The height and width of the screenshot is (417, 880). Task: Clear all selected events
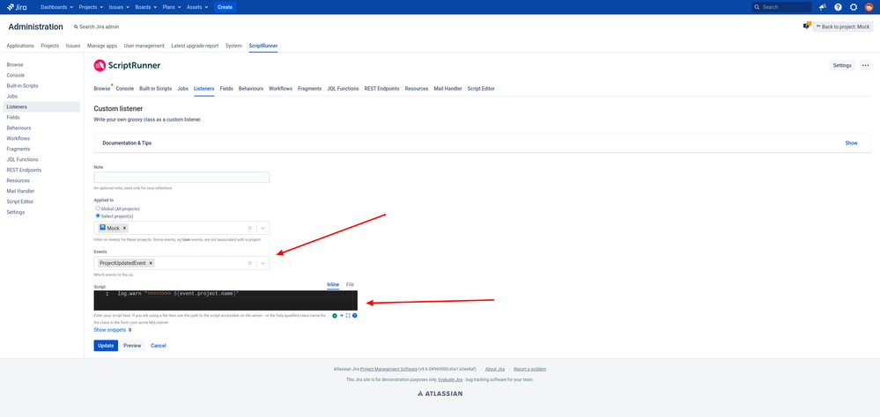tap(250, 263)
